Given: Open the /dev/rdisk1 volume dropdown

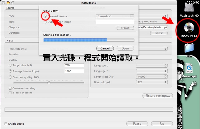Looking at the screenshot, I should click(115, 16).
